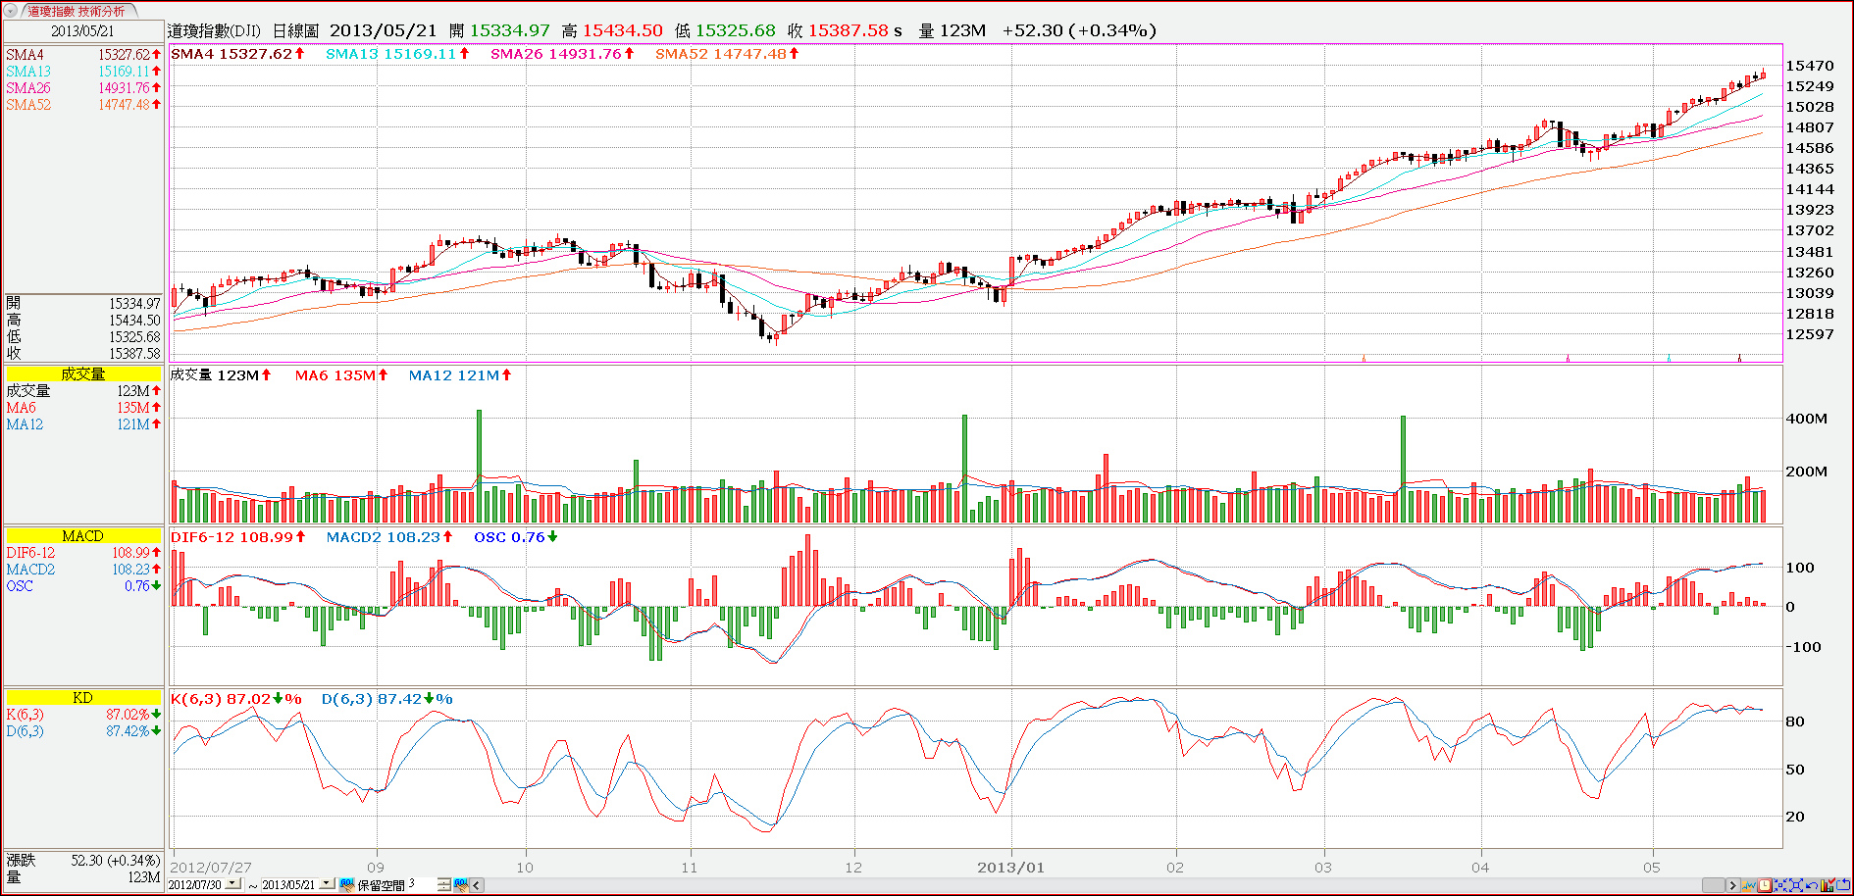The height and width of the screenshot is (896, 1854).
Task: Click the SMA26 14931.76 legend on chart
Action: [x=562, y=54]
